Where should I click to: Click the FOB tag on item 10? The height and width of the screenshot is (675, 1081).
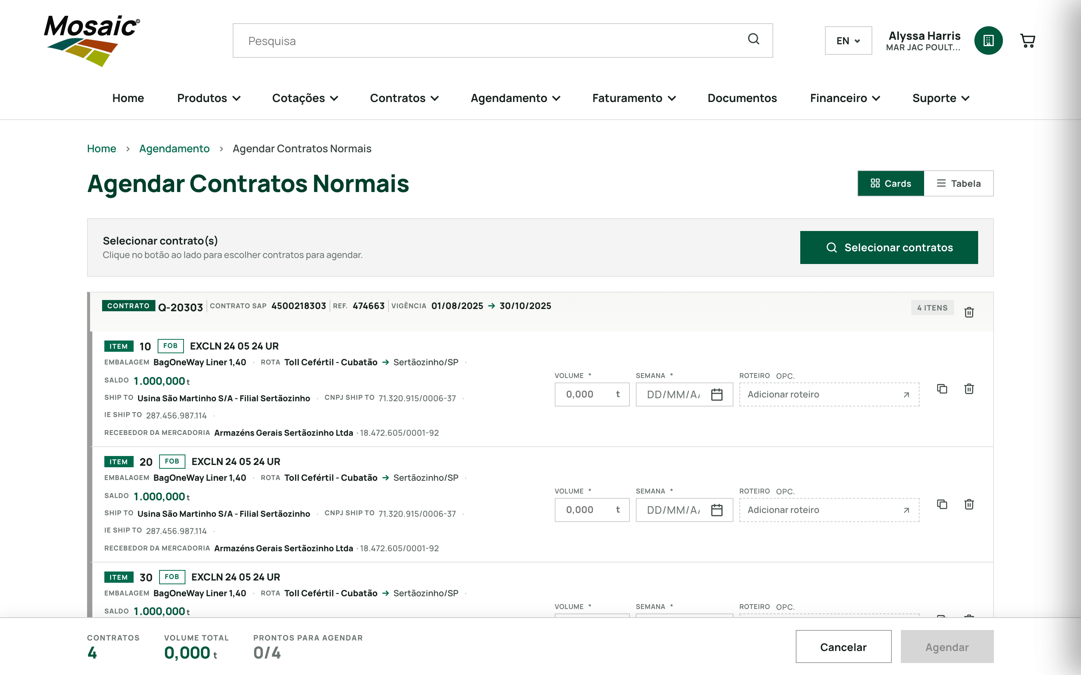pyautogui.click(x=170, y=346)
